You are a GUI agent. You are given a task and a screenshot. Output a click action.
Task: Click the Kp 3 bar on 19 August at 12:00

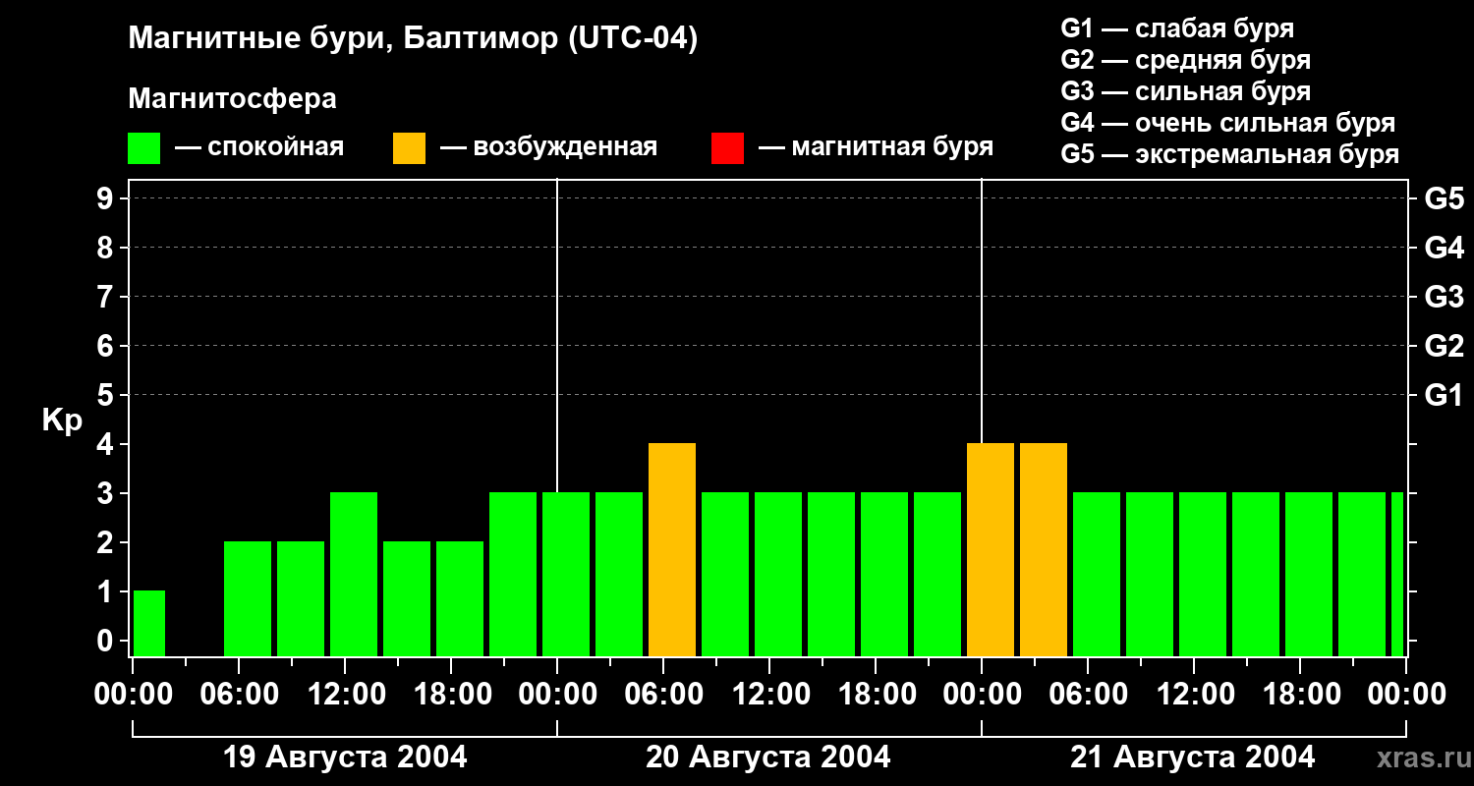pos(354,574)
